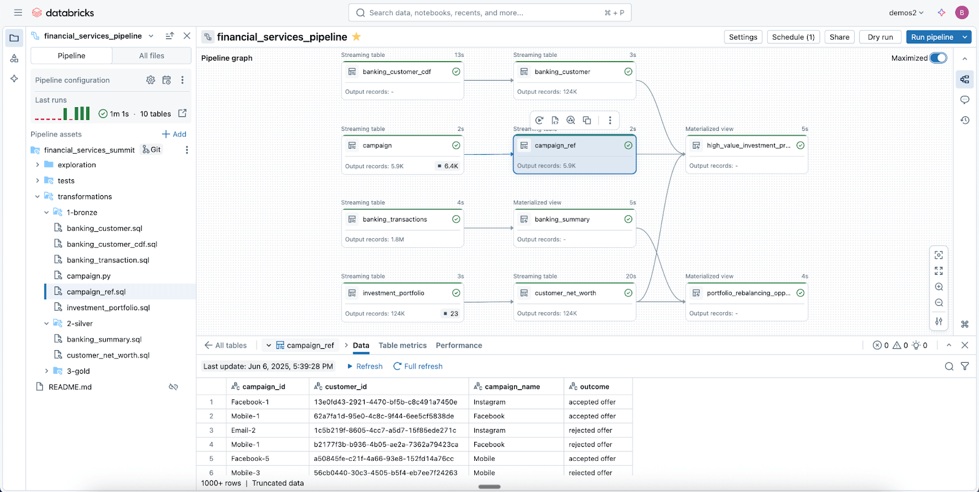Collapse the transformations folder

(x=37, y=196)
